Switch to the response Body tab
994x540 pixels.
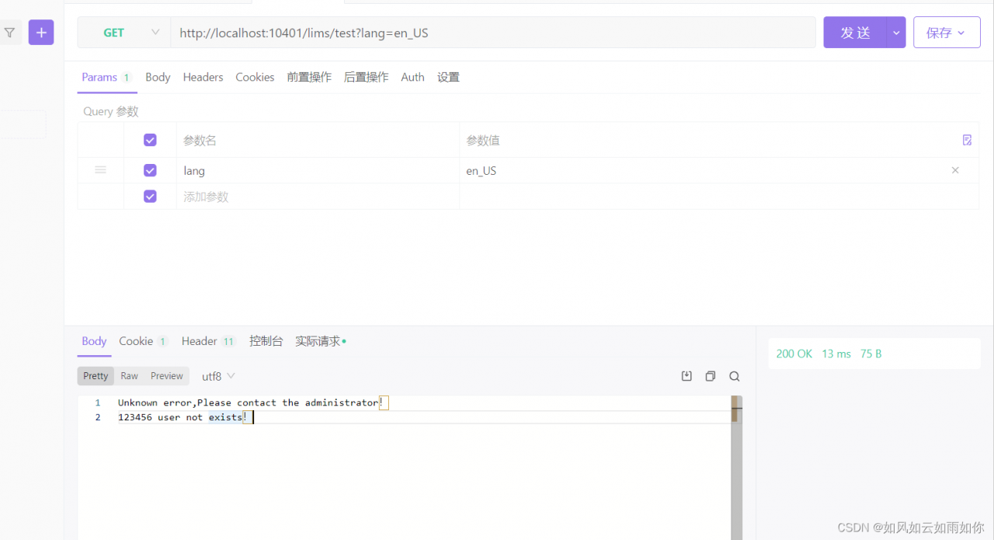point(94,341)
